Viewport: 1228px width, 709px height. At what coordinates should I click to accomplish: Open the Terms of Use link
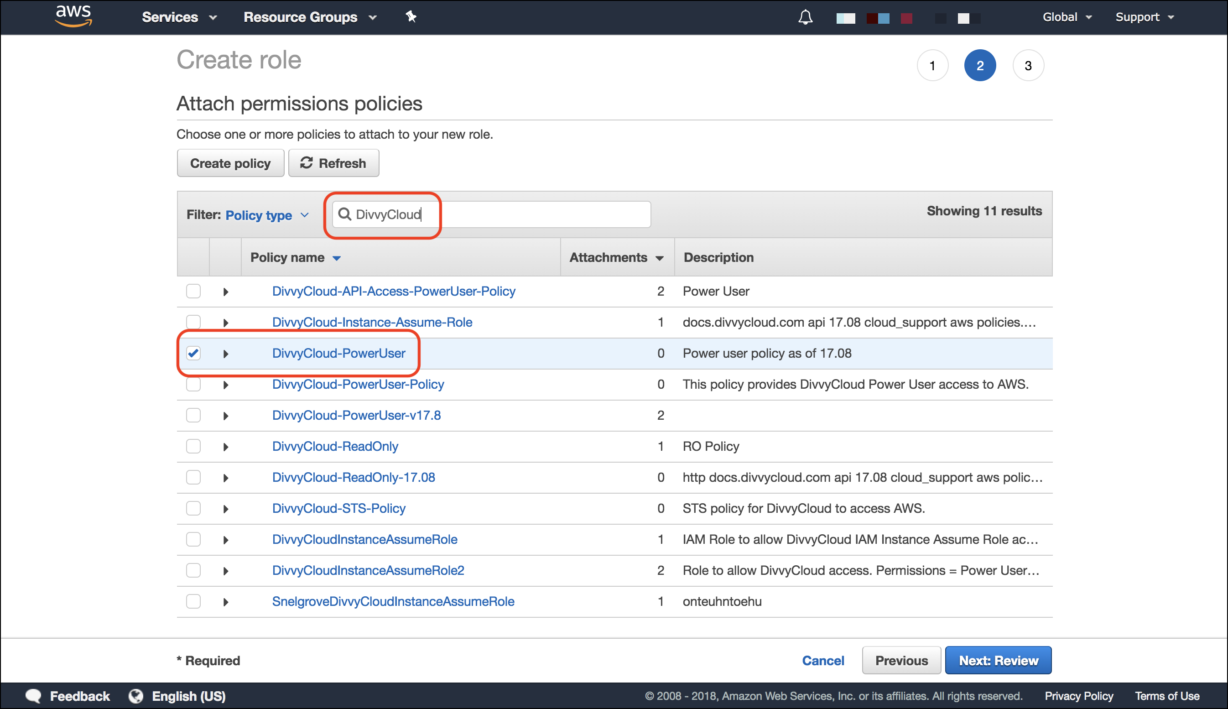[x=1167, y=696]
